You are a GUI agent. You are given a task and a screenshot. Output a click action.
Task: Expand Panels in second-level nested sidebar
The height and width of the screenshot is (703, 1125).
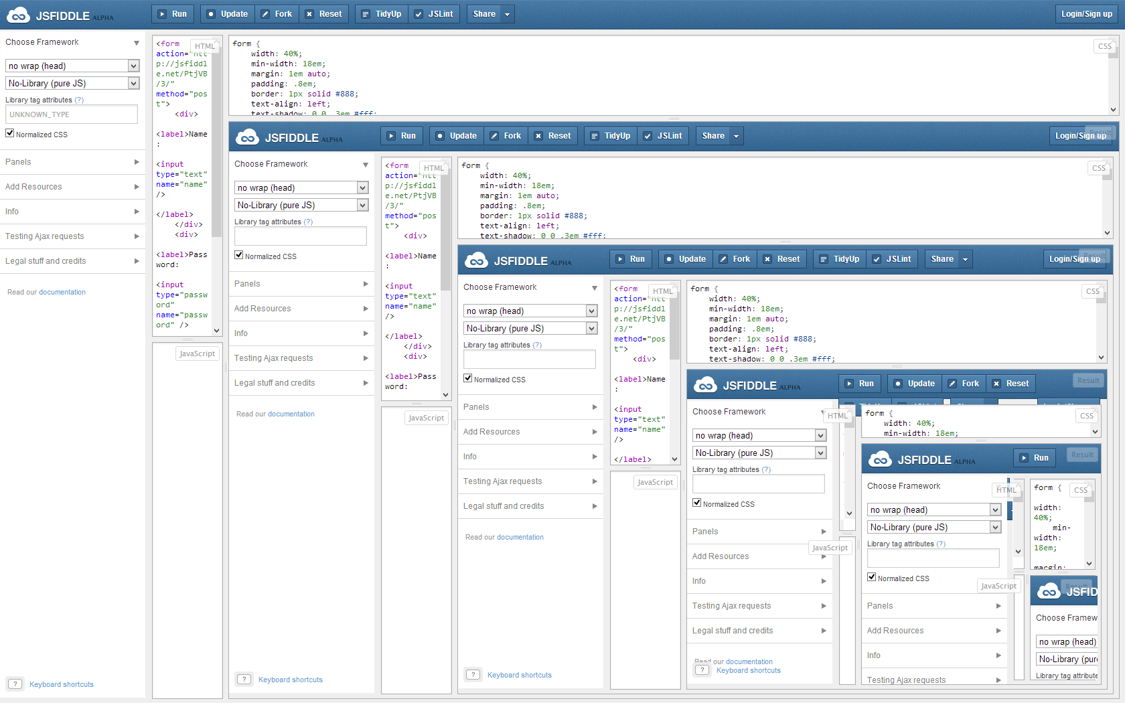[301, 284]
